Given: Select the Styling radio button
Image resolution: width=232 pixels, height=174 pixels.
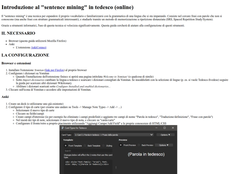Looking at the screenshot, I should 104,146.
